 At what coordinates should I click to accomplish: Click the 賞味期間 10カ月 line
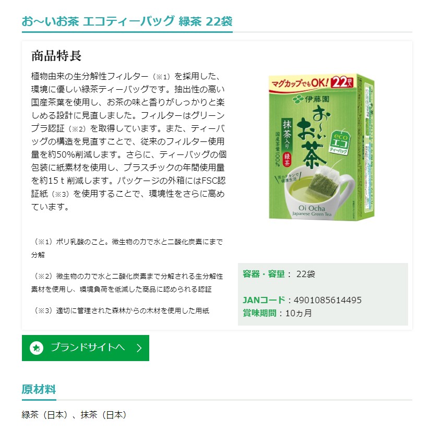tap(278, 313)
